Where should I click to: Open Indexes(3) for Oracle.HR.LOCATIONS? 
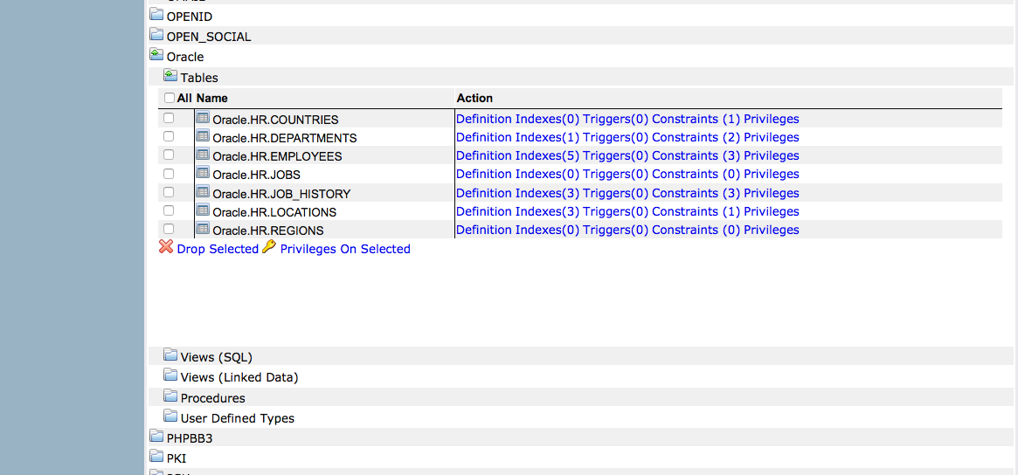(547, 211)
